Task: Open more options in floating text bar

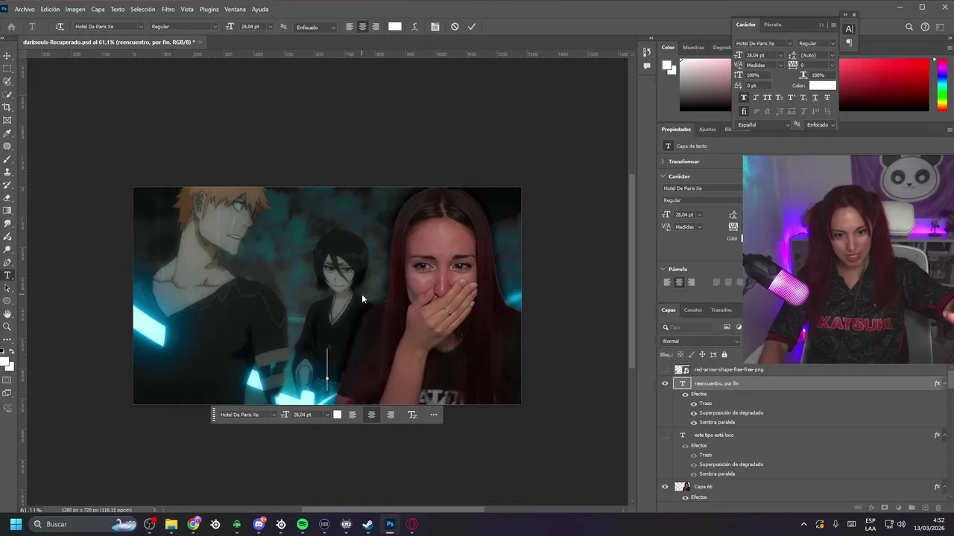Action: 434,415
